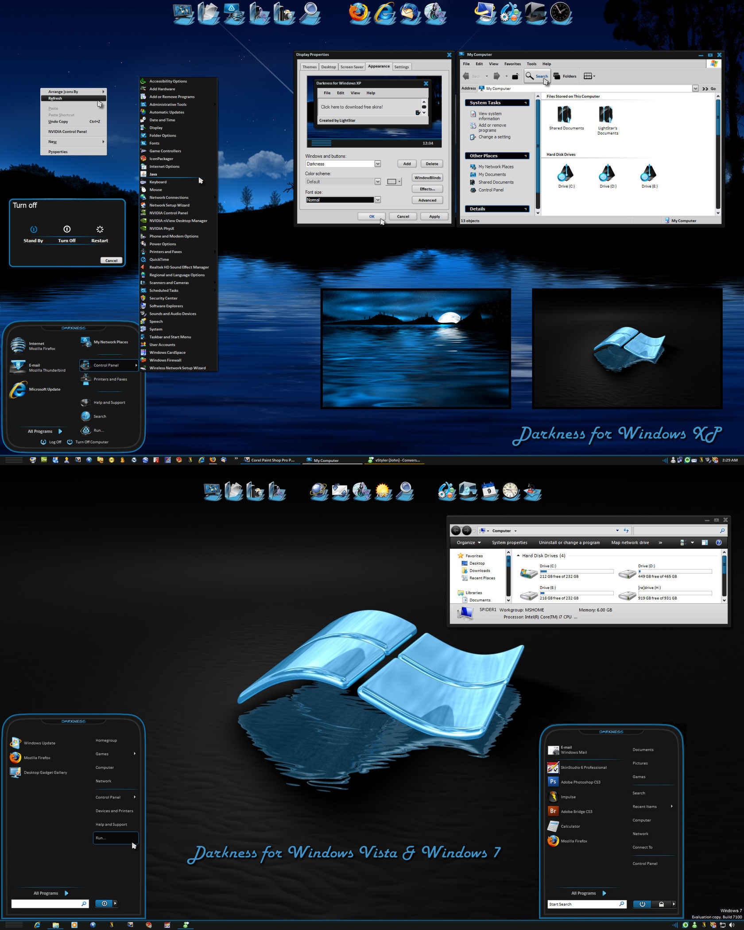Click the Apply button in Display Properties

click(434, 217)
